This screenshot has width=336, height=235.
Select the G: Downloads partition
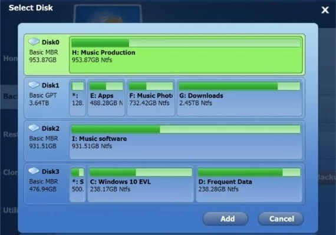[x=239, y=98]
